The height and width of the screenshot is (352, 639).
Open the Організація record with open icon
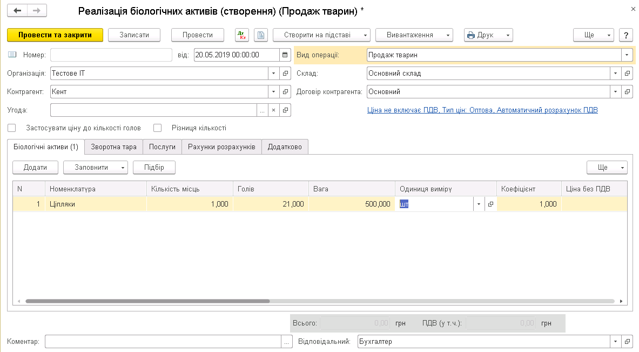286,74
